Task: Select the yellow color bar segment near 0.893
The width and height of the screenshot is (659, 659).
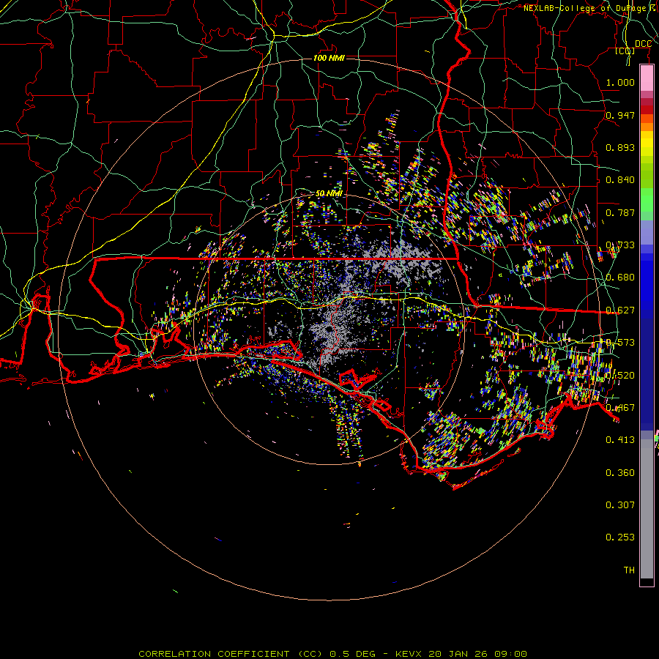Action: tap(647, 145)
